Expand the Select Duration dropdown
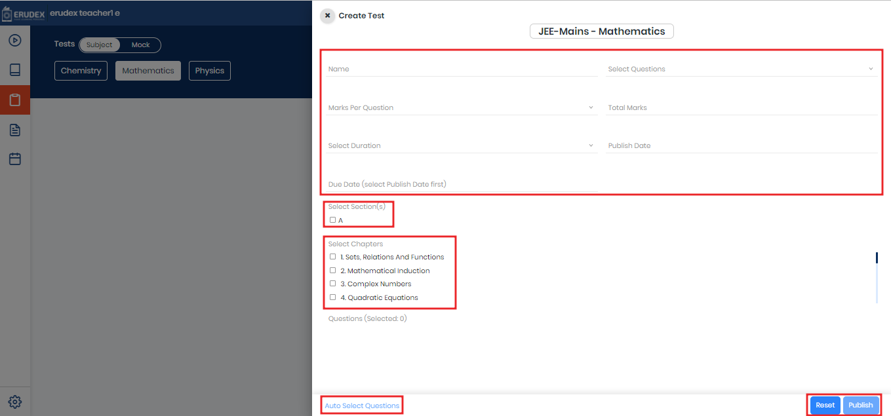 (461, 145)
